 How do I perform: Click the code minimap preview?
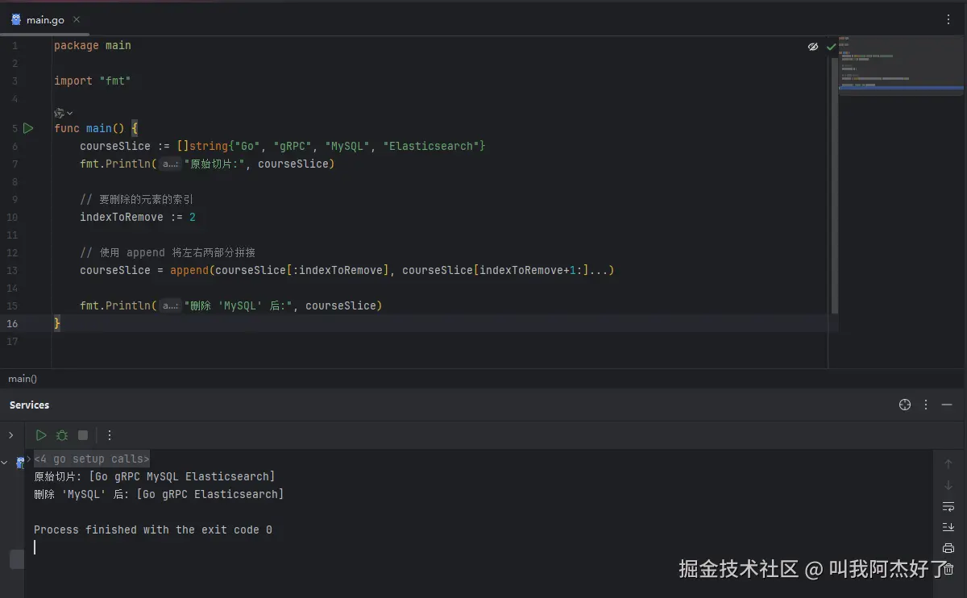click(x=901, y=66)
